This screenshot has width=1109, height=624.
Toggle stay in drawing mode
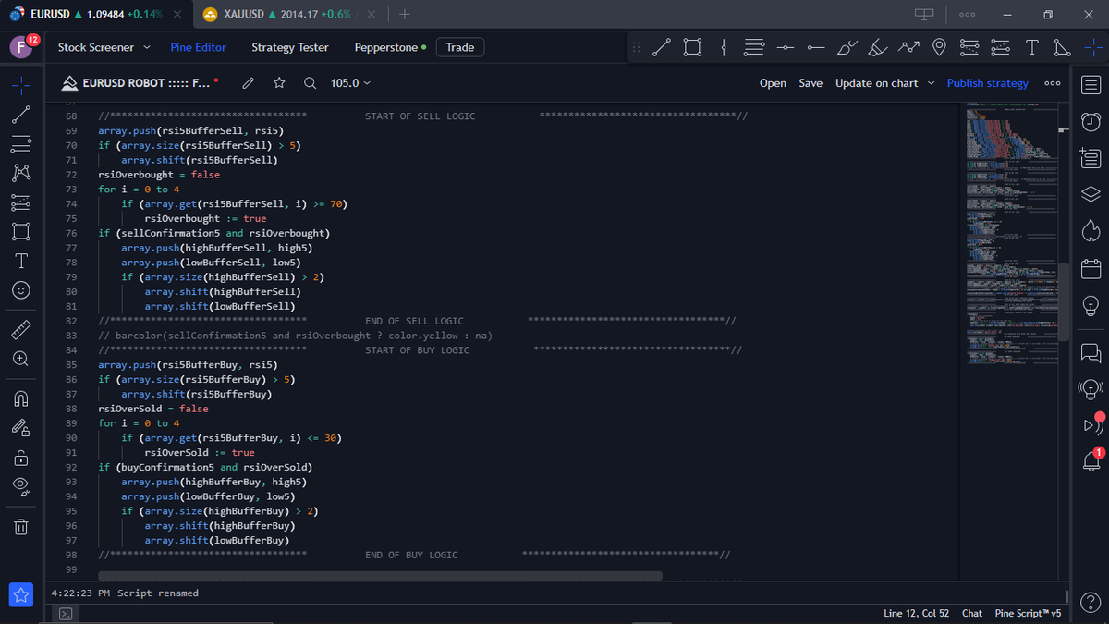coord(22,427)
